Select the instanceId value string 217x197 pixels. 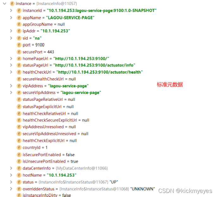tap(102, 10)
